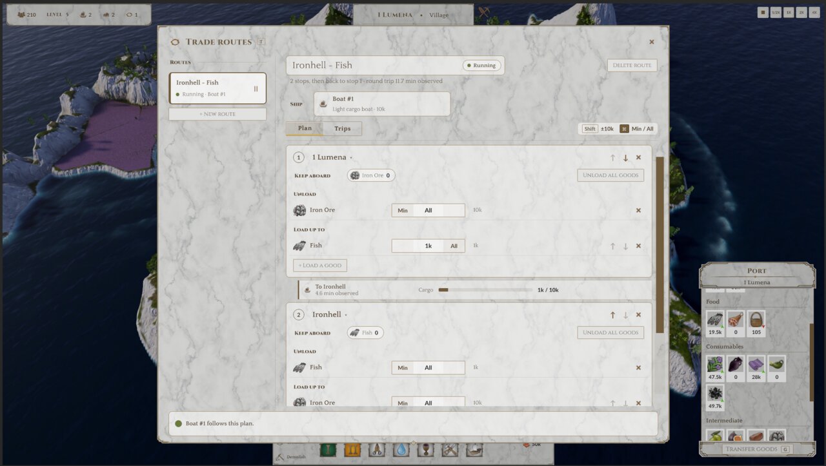Viewport: 826px width, 466px height.
Task: Move Ironhell stop down
Action: 625,315
